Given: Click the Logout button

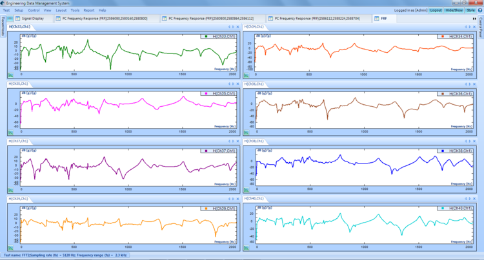Looking at the screenshot, I should (436, 10).
